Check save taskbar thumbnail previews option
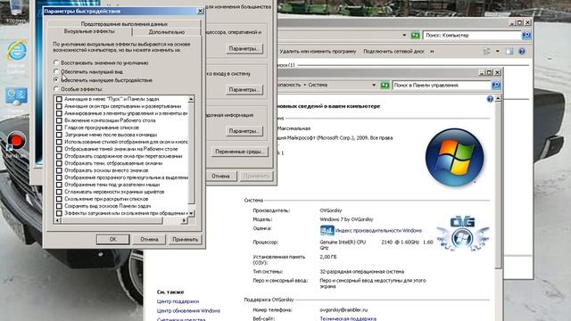 [59, 206]
